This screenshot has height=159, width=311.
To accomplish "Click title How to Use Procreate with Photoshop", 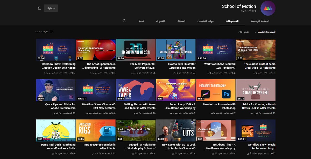I will 219,106.
